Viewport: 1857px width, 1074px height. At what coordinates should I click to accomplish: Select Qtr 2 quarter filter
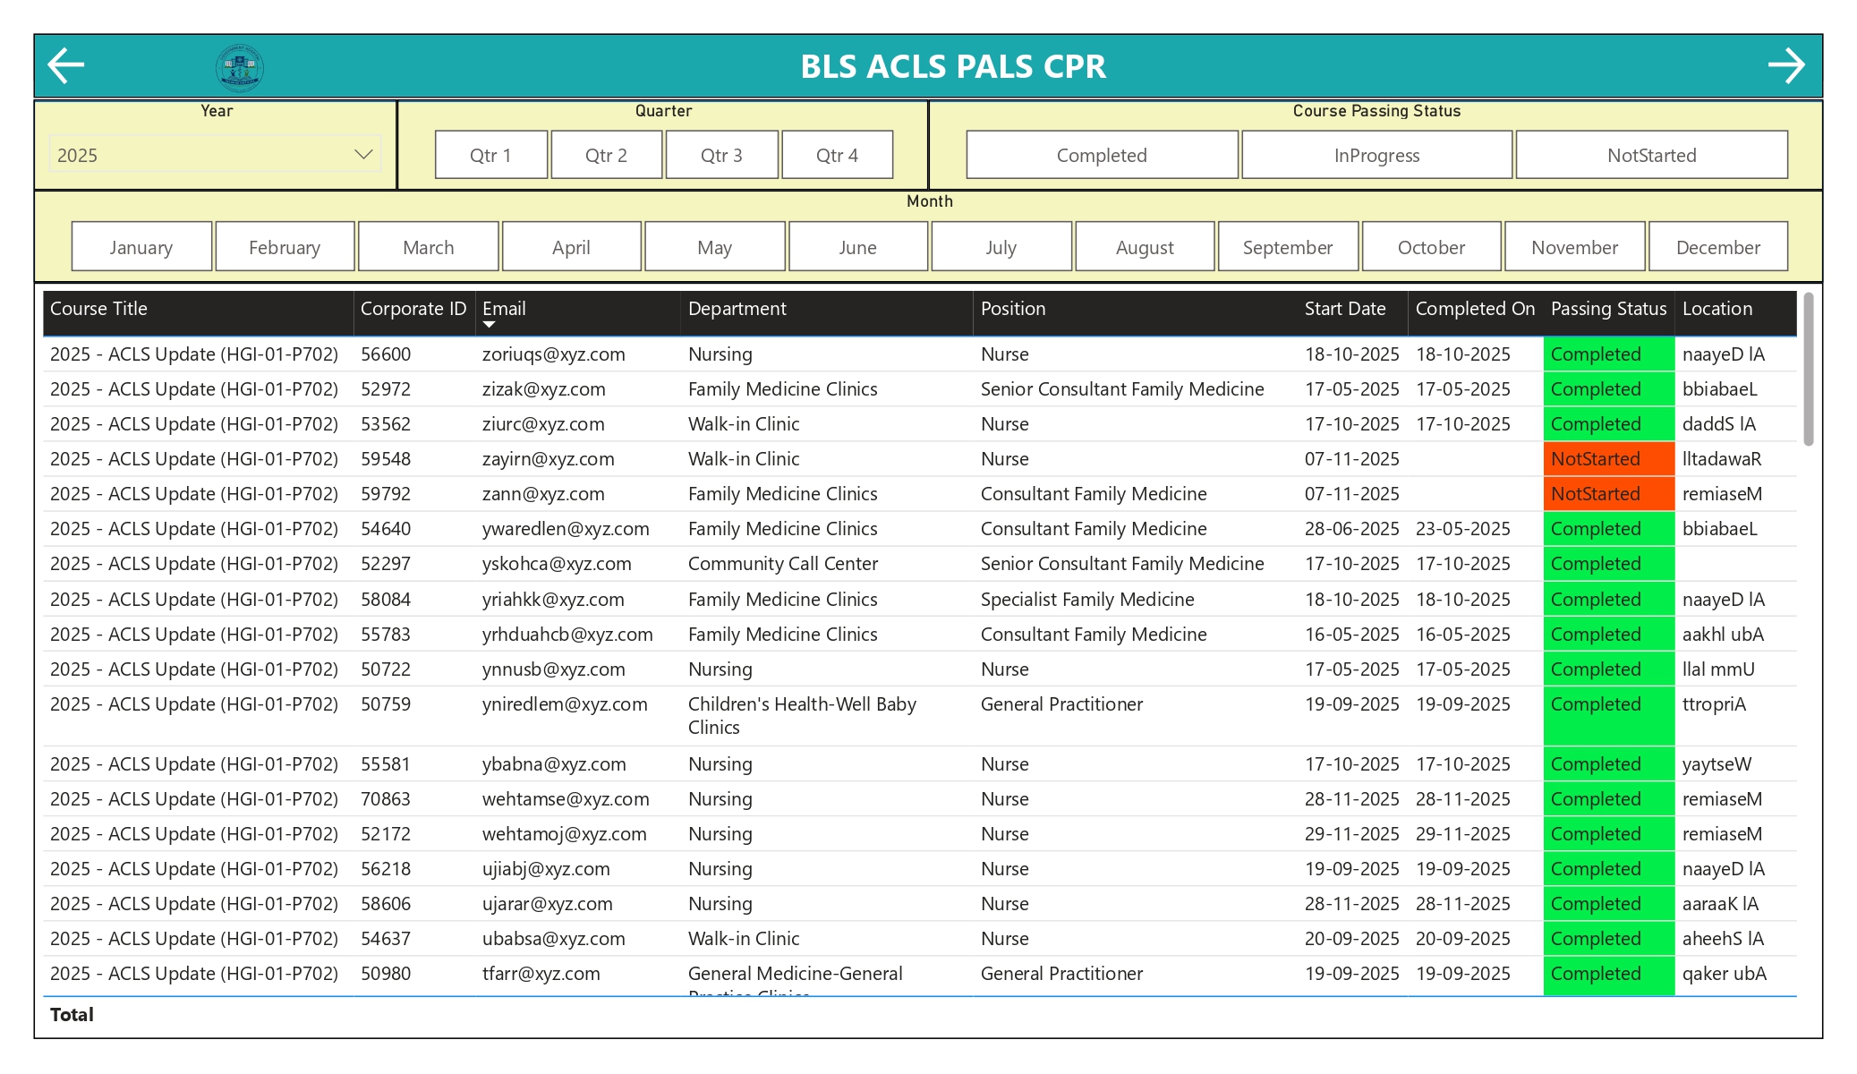[x=606, y=155]
